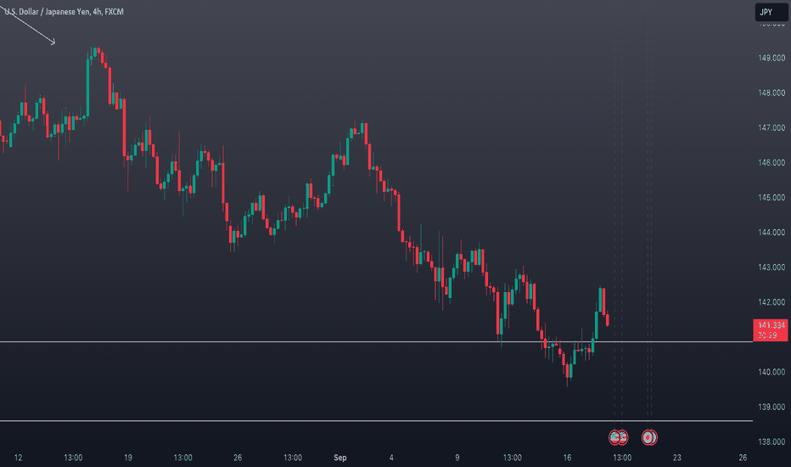Click the Sep label on time axis

340,458
